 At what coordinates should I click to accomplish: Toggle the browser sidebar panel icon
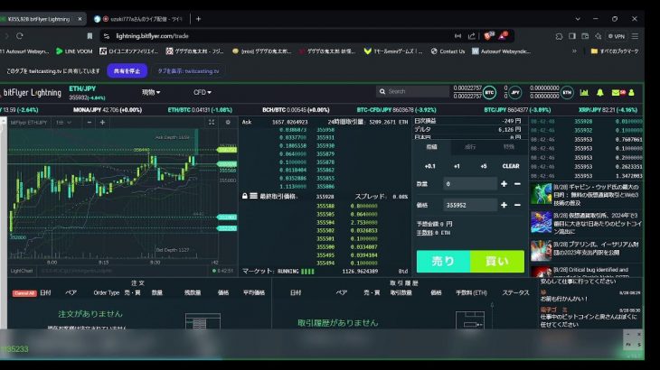[572, 36]
